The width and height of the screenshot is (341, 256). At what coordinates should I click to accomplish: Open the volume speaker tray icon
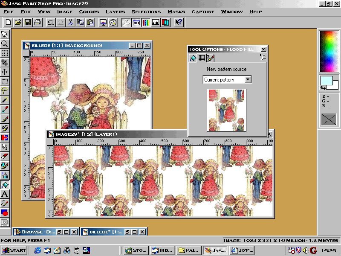[x=305, y=250]
